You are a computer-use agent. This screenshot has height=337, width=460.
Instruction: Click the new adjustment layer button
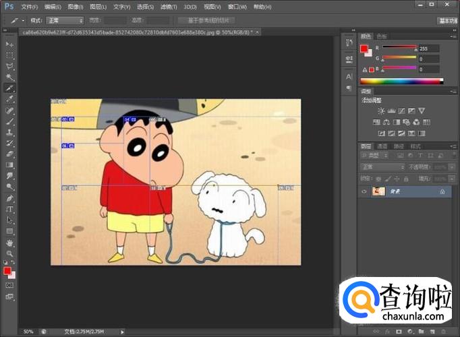tap(410, 332)
